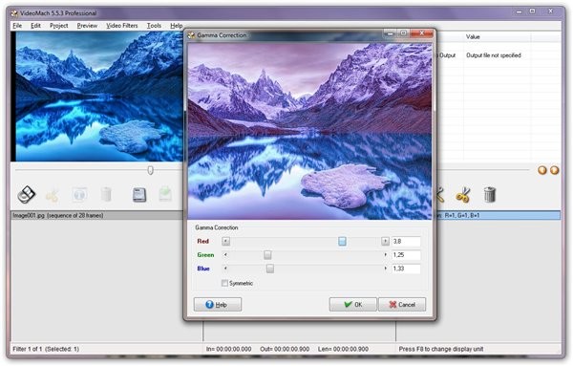
Task: Enable the Symmetric checkbox
Action: 224,283
